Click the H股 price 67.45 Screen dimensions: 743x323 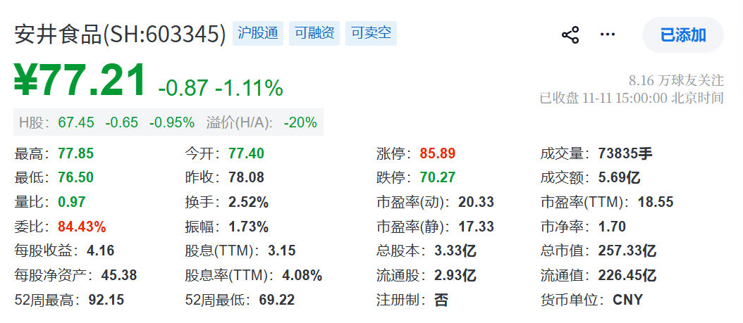(x=76, y=122)
